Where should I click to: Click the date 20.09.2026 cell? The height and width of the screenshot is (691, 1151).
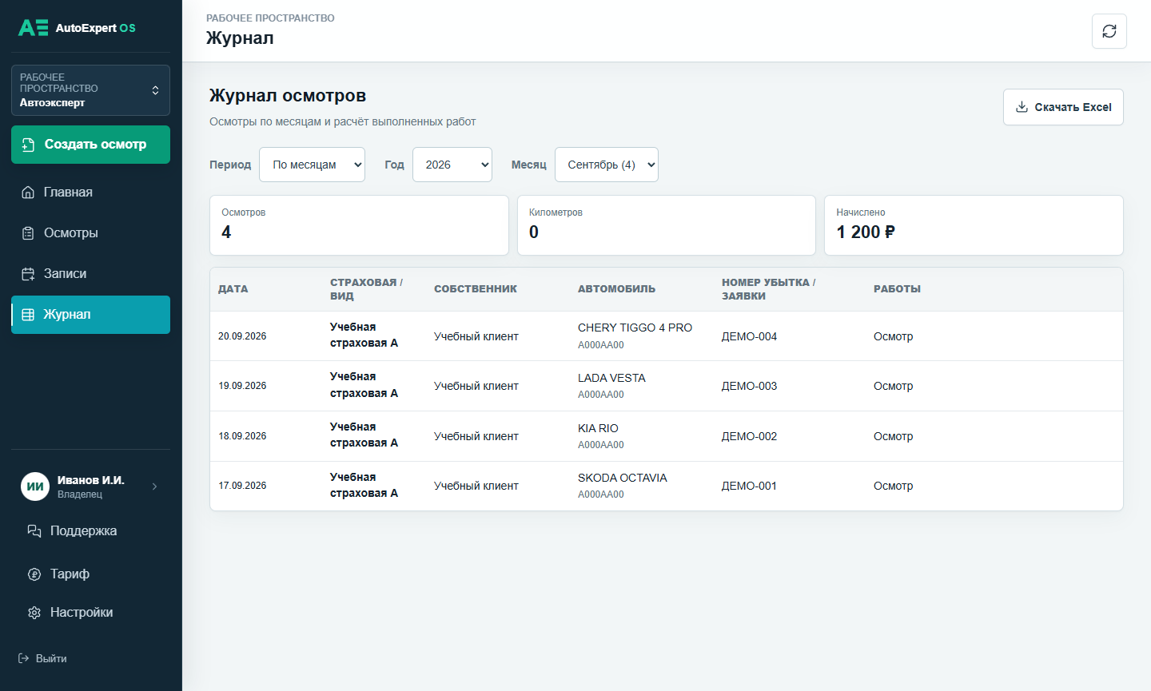point(242,336)
